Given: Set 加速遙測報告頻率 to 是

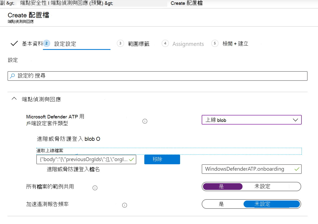Looking at the screenshot, I should [221, 204].
